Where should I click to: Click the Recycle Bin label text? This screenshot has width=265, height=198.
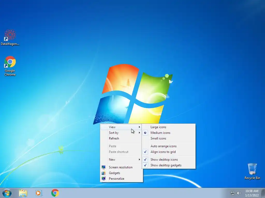[x=252, y=178]
